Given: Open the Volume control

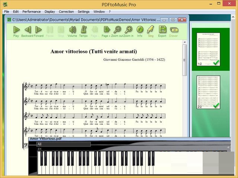Looking at the screenshot, I should [x=72, y=30].
